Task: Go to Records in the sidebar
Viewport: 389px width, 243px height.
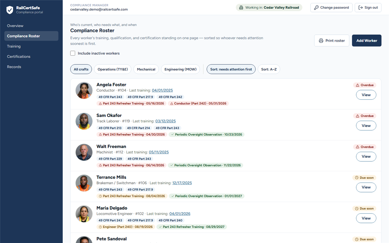Action: [14, 67]
